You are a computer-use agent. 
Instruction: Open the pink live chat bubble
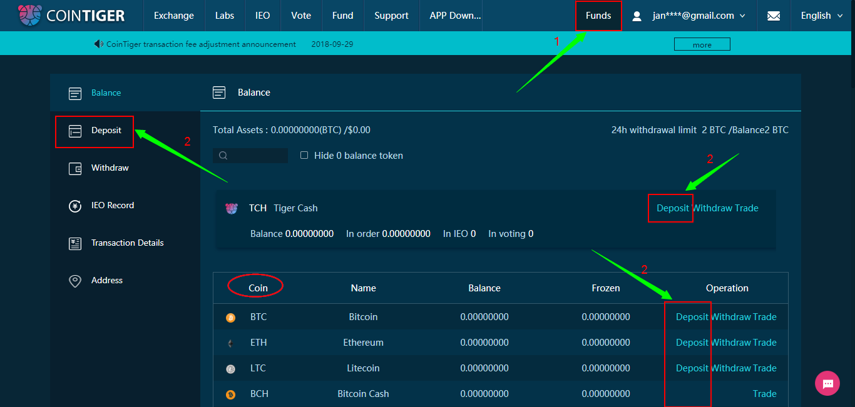(827, 383)
